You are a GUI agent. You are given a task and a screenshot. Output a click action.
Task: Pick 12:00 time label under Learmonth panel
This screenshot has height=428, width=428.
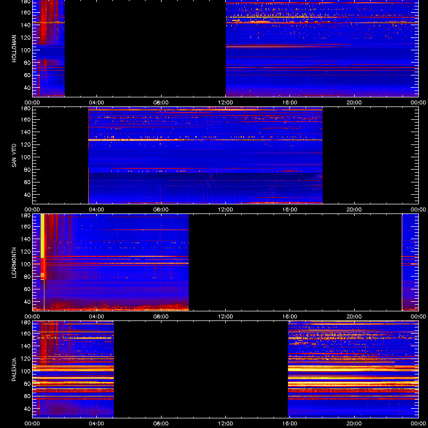pos(225,317)
